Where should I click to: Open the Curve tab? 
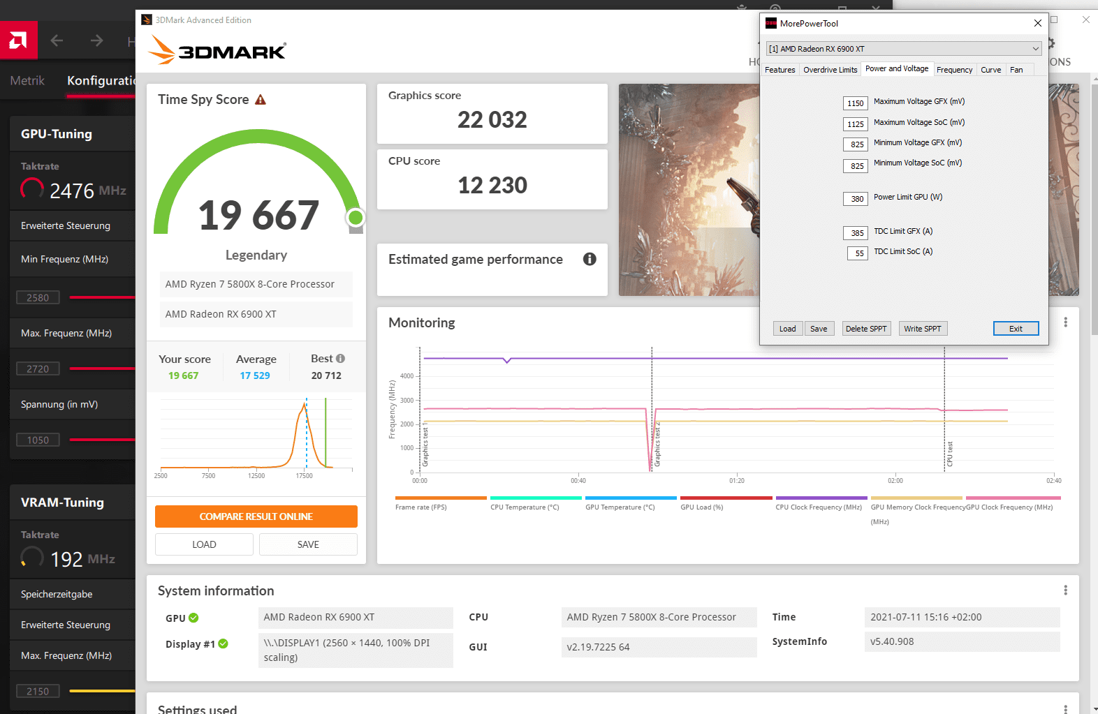[x=990, y=70]
